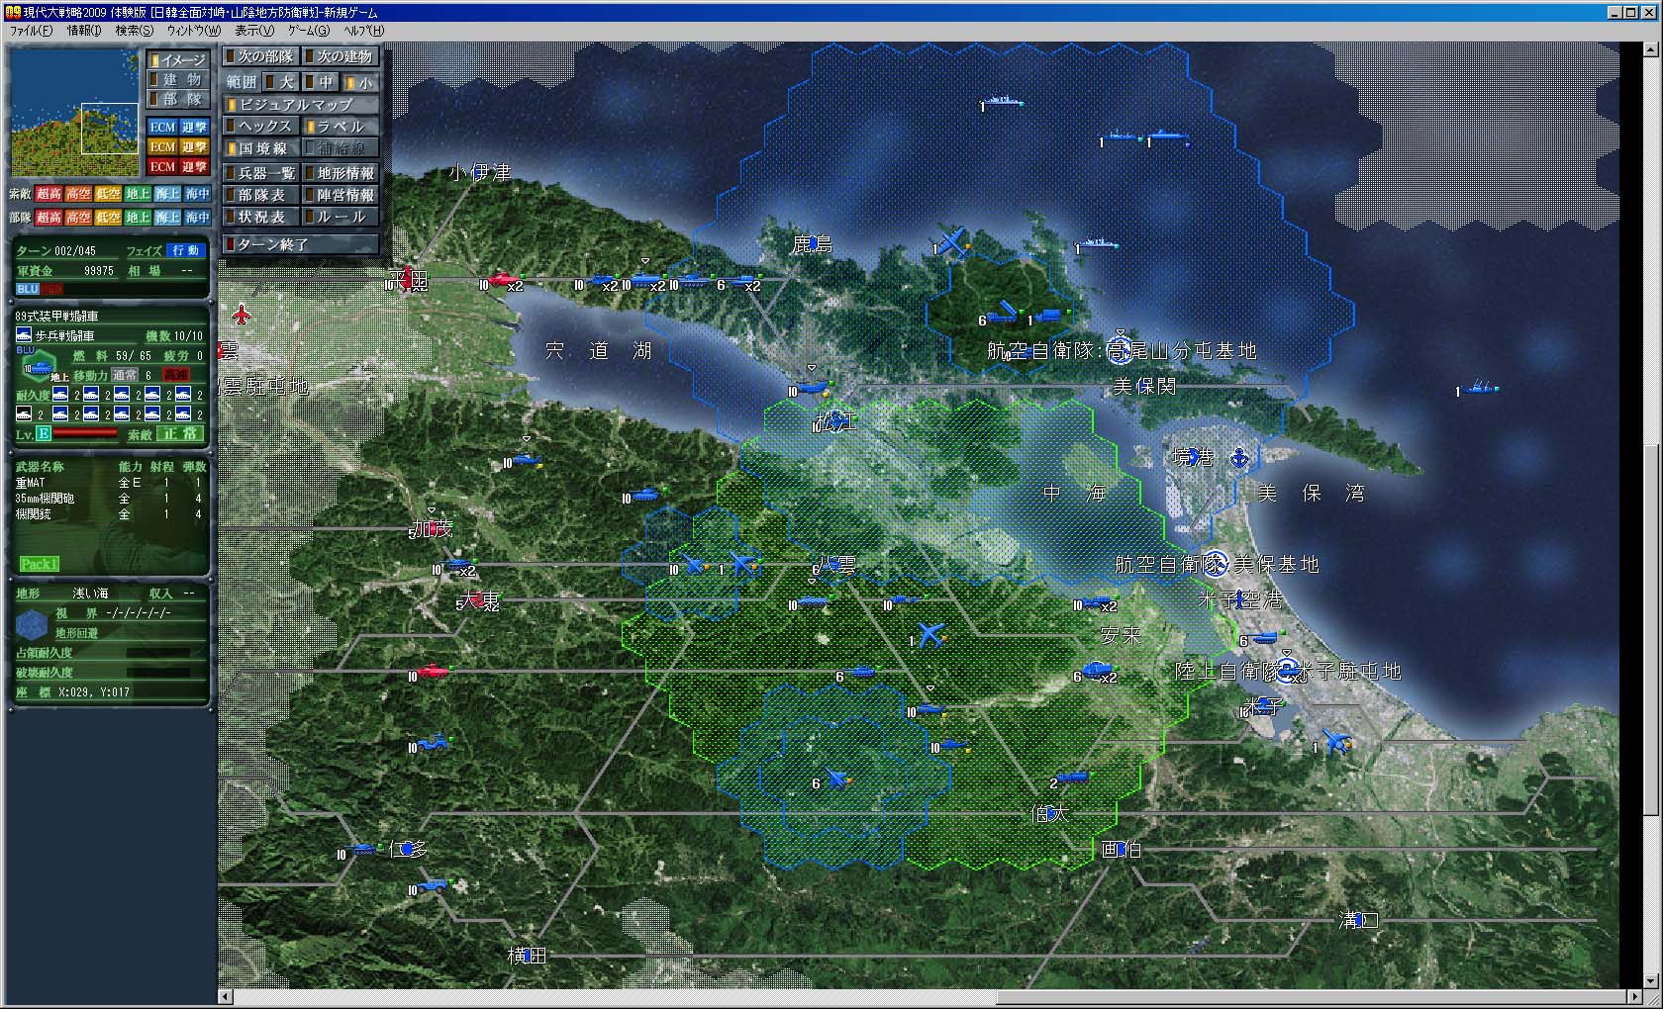Click the red ECM button
The image size is (1663, 1009).
point(162,166)
